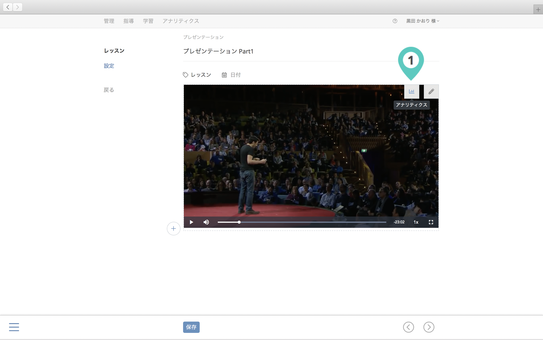This screenshot has width=543, height=340.
Task: Click the pencil edit icon on video
Action: coord(431,91)
